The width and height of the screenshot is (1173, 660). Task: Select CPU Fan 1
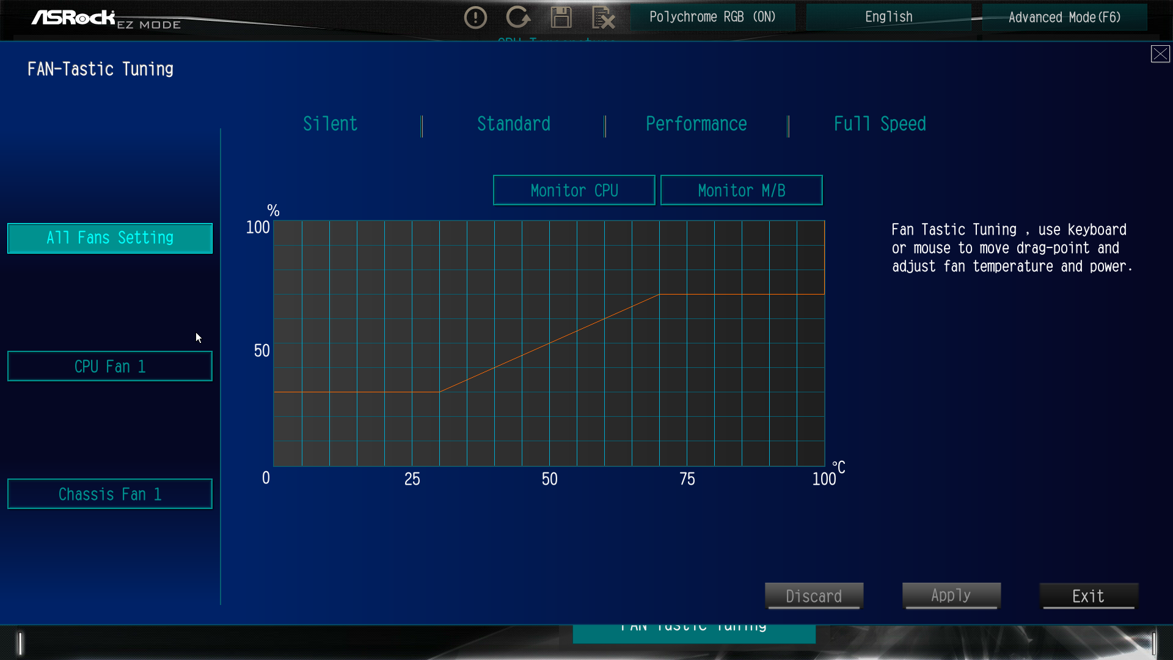pyautogui.click(x=110, y=366)
